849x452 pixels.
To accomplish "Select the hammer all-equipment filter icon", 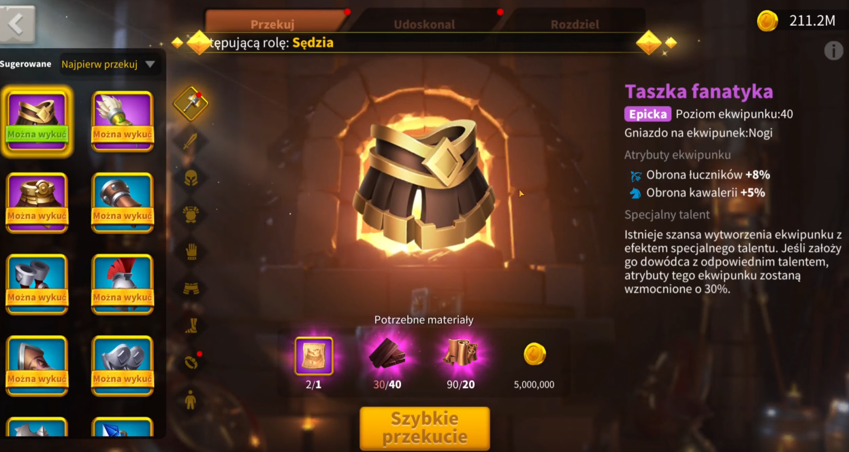I will click(191, 103).
